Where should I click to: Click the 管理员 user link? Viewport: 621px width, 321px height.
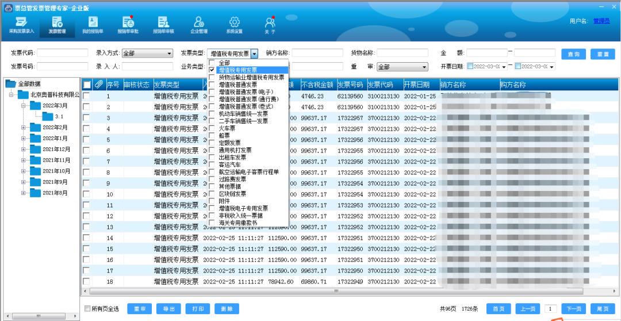(601, 21)
